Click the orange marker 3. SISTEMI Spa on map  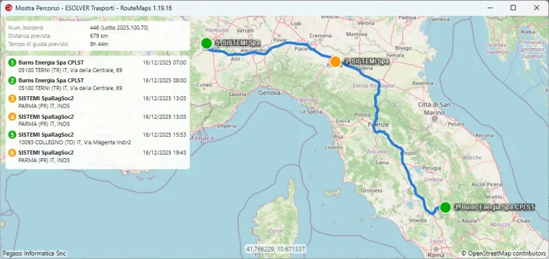(336, 62)
